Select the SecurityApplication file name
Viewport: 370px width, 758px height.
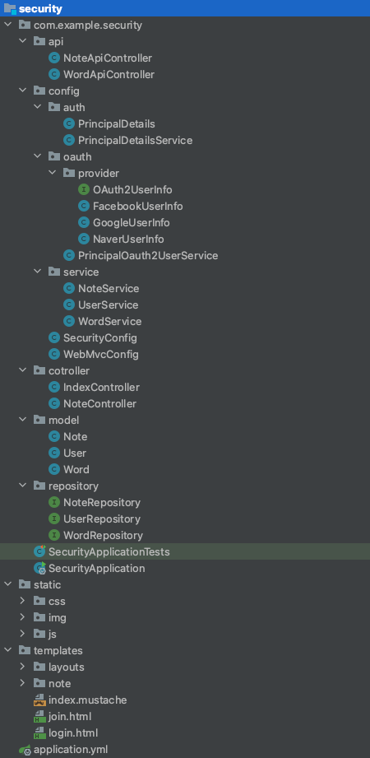(x=96, y=568)
